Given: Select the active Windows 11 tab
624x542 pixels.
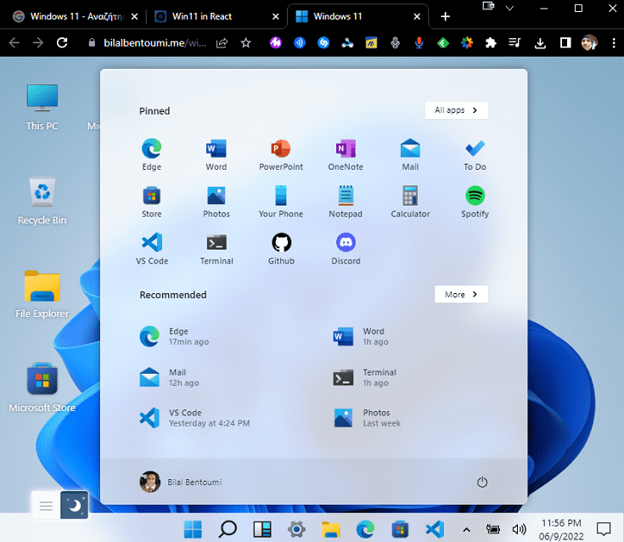Looking at the screenshot, I should pos(357,16).
